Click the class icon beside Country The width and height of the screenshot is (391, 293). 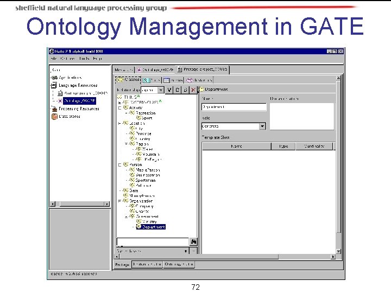pos(132,139)
